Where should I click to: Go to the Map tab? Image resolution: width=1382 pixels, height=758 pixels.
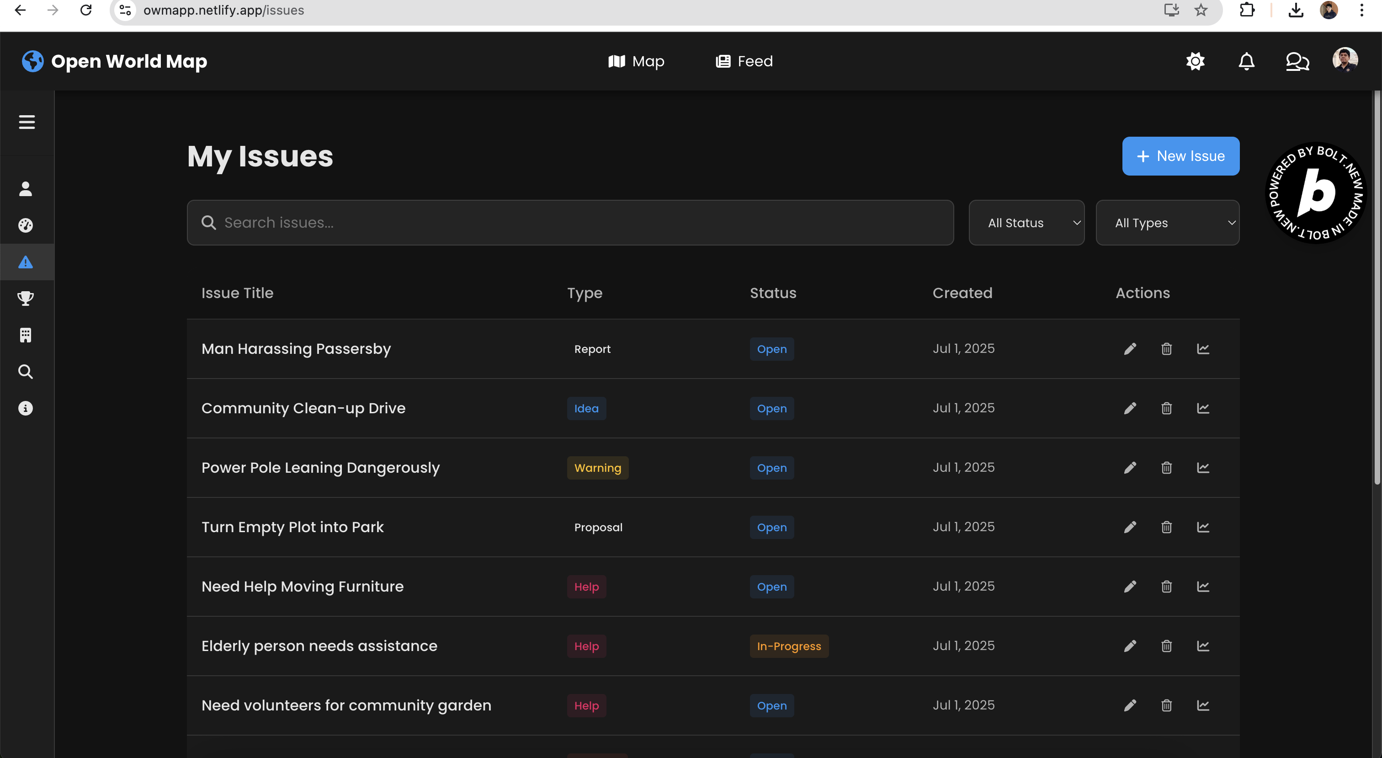(x=636, y=61)
